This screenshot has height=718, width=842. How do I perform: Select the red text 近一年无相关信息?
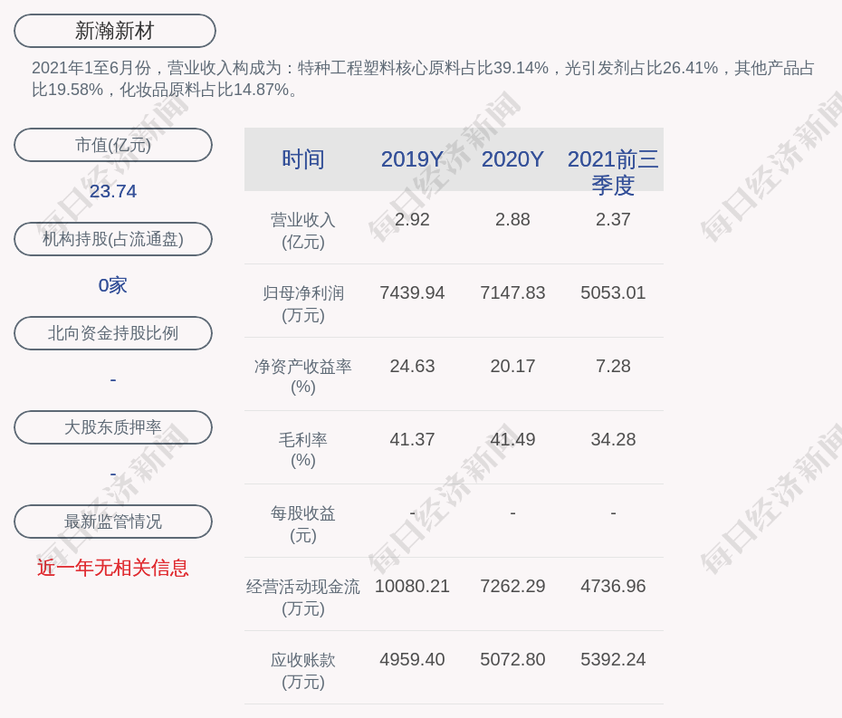point(113,568)
